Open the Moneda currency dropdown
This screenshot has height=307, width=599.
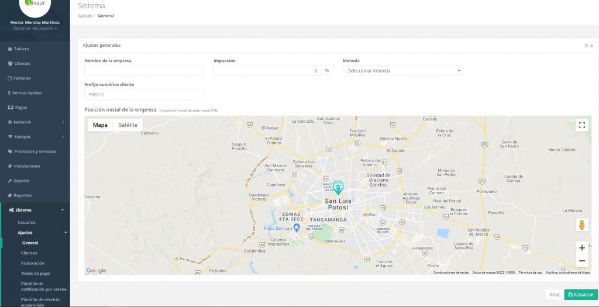click(402, 71)
